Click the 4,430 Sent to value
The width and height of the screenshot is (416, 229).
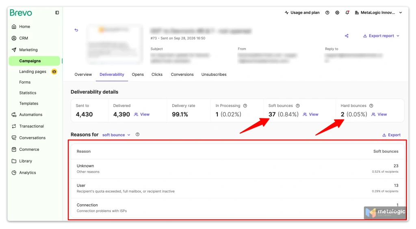point(84,114)
